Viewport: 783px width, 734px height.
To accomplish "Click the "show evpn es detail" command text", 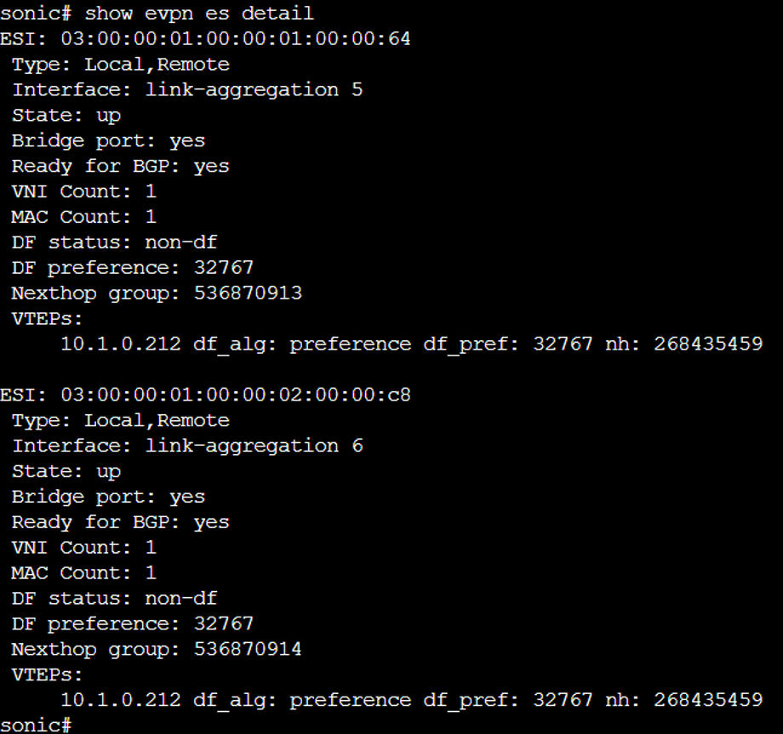I will 199,14.
